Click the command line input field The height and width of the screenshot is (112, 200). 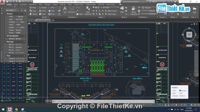pyautogui.click(x=103, y=101)
